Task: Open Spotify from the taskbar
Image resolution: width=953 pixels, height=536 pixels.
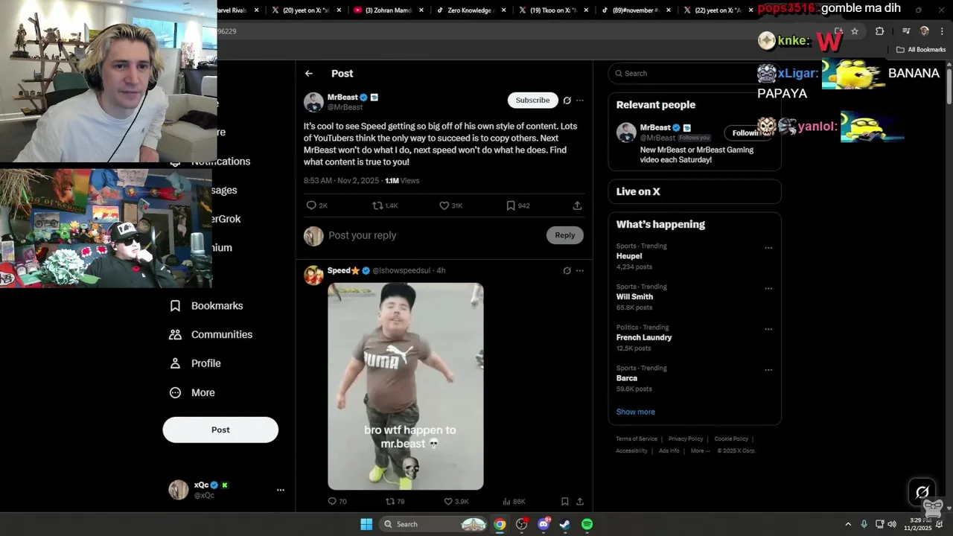Action: pyautogui.click(x=587, y=524)
